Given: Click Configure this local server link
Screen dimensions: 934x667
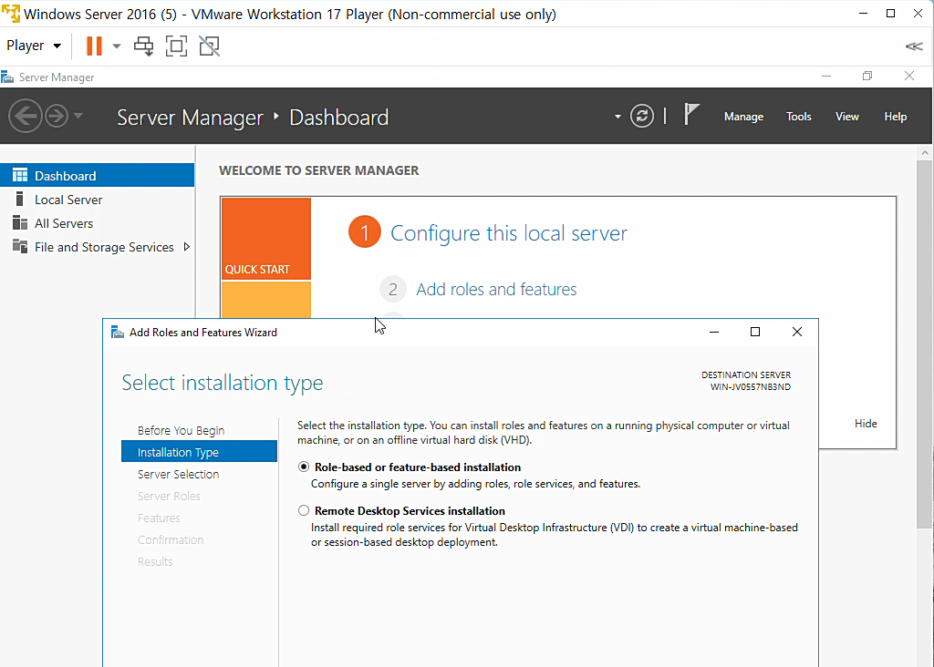Looking at the screenshot, I should [509, 232].
